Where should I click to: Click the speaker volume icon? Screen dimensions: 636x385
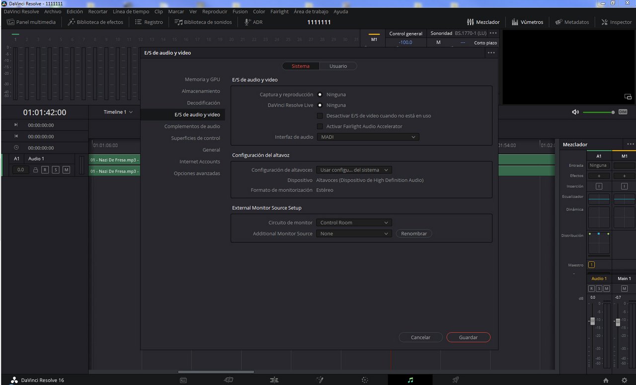pyautogui.click(x=575, y=112)
